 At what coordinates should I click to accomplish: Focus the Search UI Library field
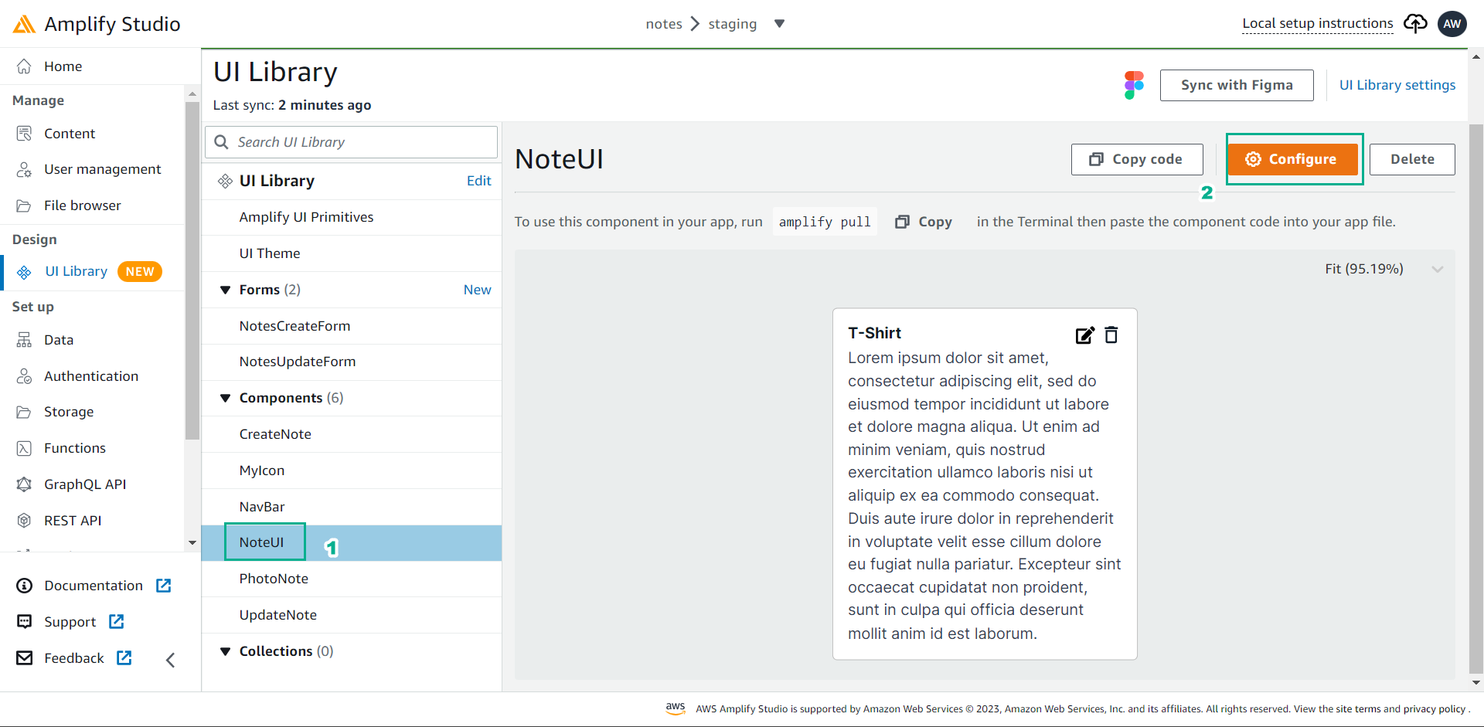[352, 142]
